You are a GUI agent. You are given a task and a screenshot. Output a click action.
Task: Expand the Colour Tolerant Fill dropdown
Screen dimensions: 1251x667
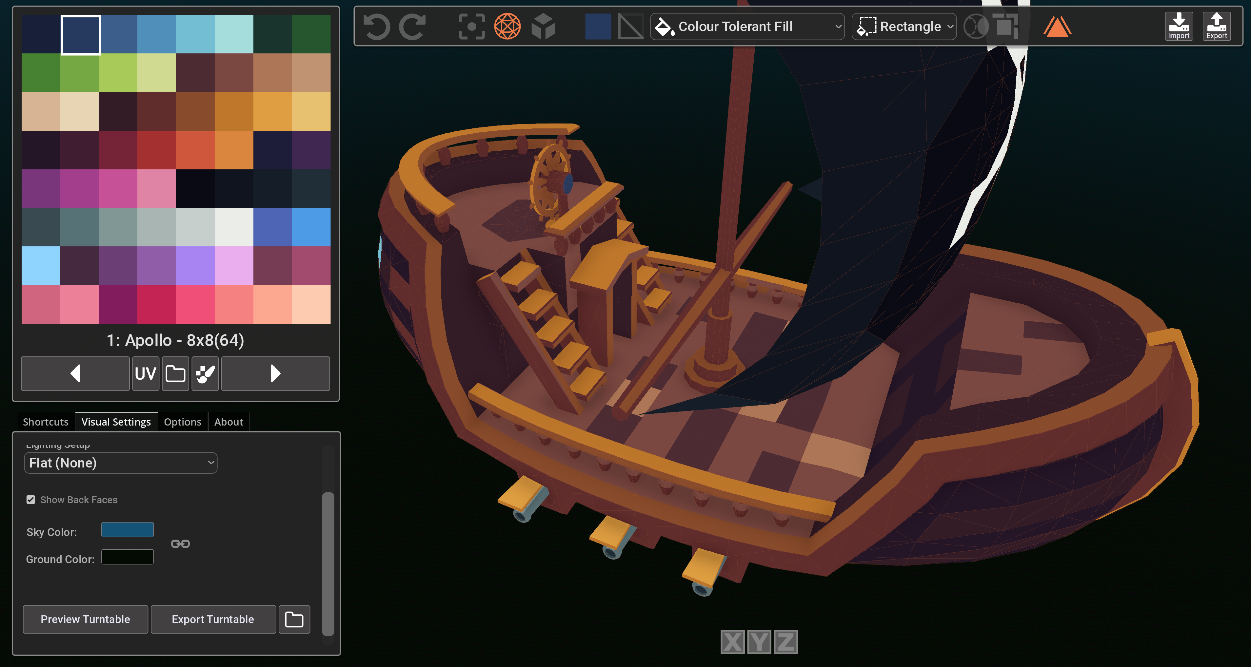click(x=747, y=26)
